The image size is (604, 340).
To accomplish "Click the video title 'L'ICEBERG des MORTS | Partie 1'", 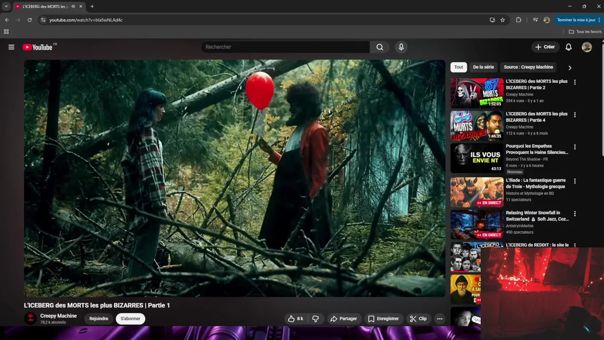I will tap(97, 306).
